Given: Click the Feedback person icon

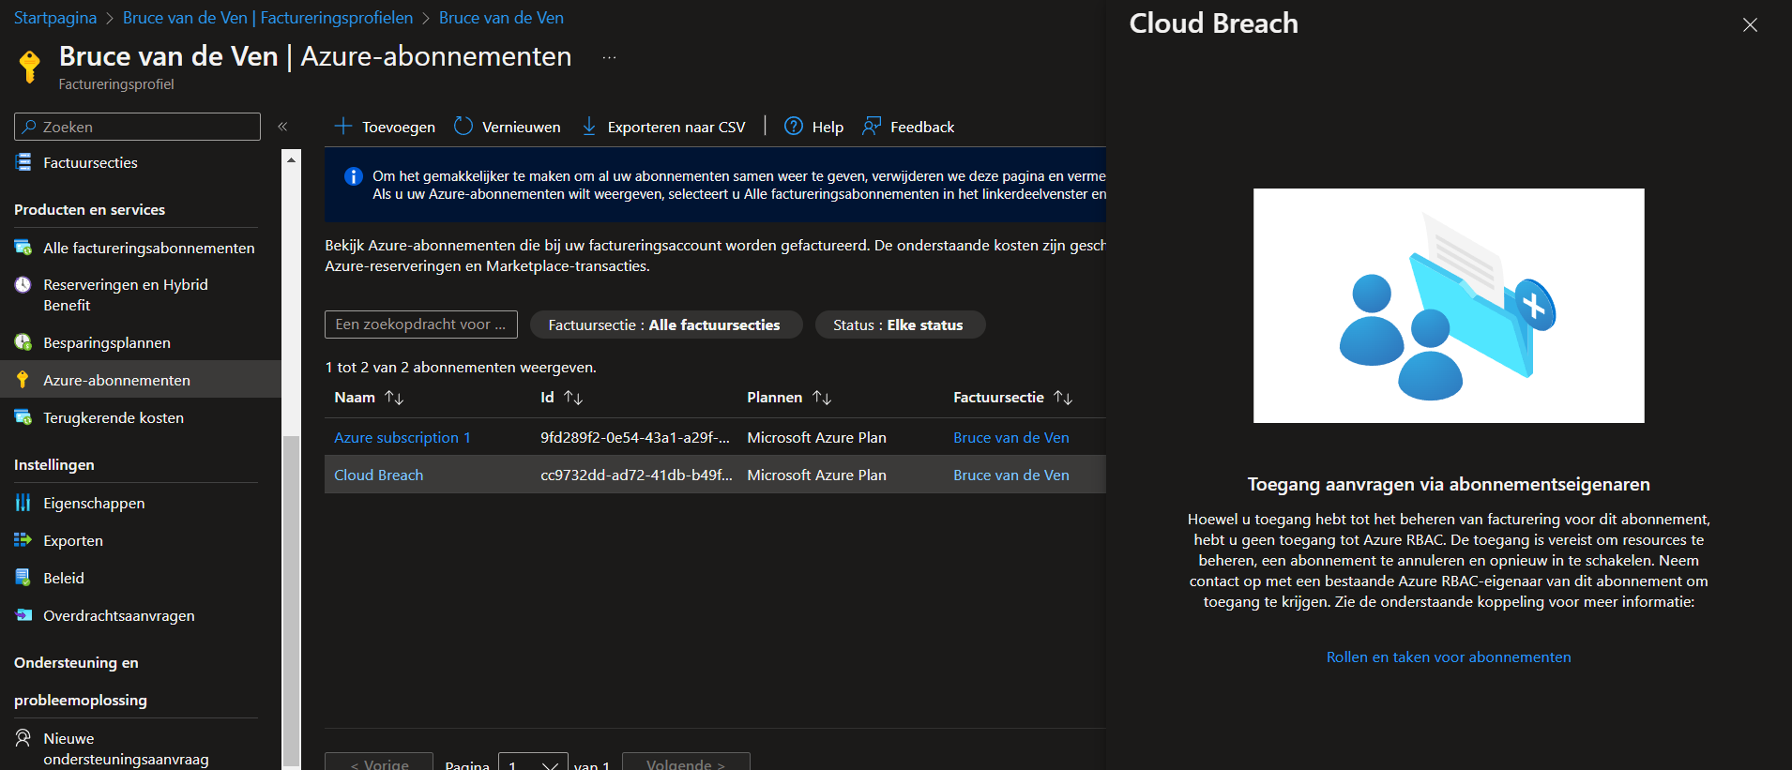Looking at the screenshot, I should pos(872,126).
